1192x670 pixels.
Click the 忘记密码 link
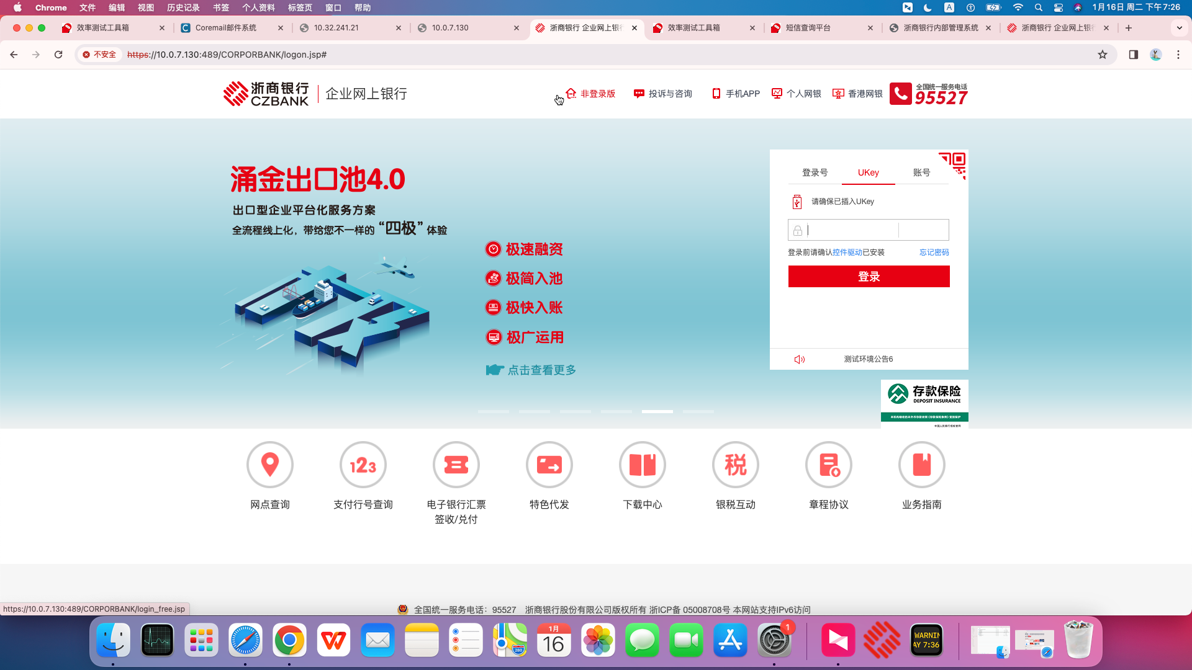(x=934, y=252)
